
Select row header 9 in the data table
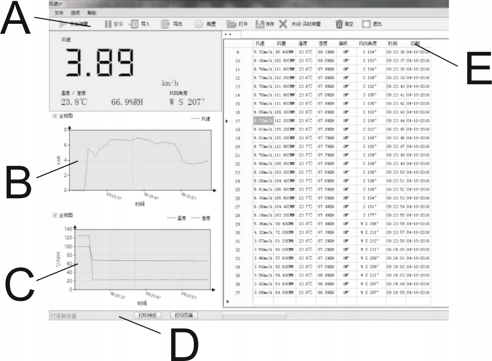pos(238,52)
